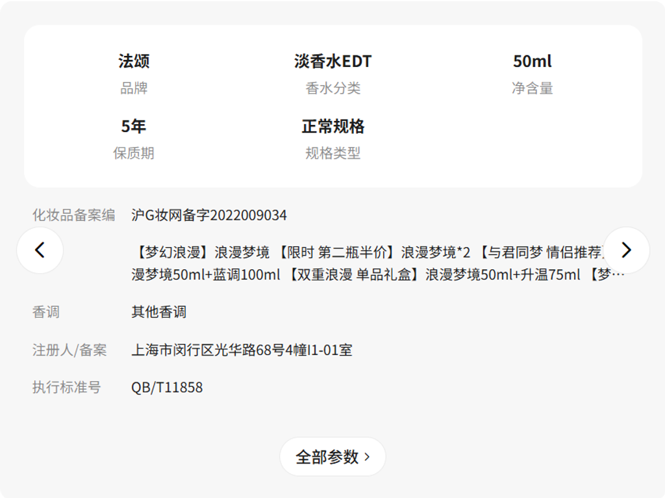
Task: Click the 淡香水EDT perfume category value
Action: [x=332, y=61]
